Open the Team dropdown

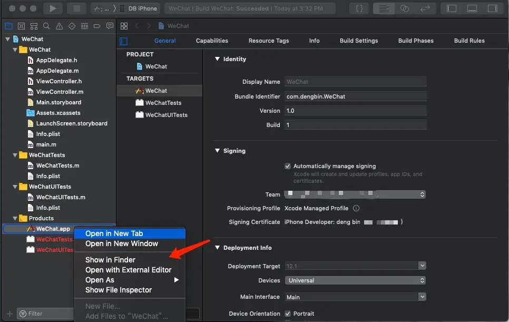tap(355, 194)
